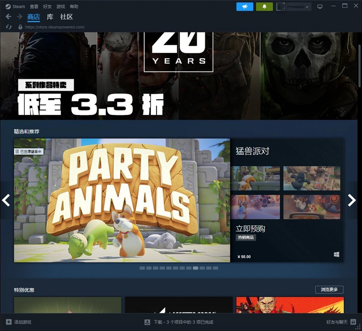Click the page vertical scrollbar
The height and width of the screenshot is (331, 362).
[360, 66]
